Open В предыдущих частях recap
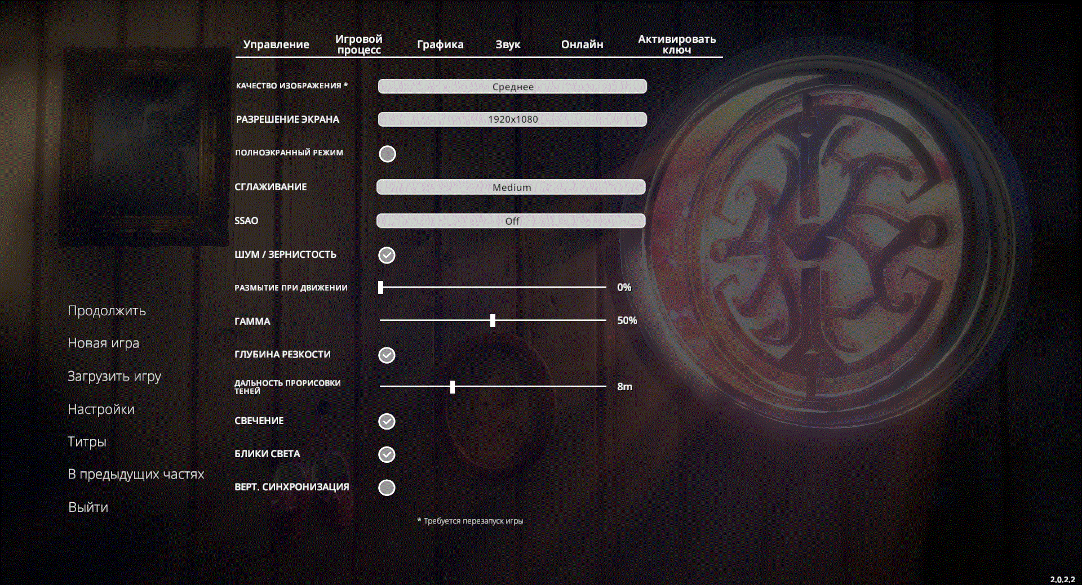 pyautogui.click(x=136, y=475)
